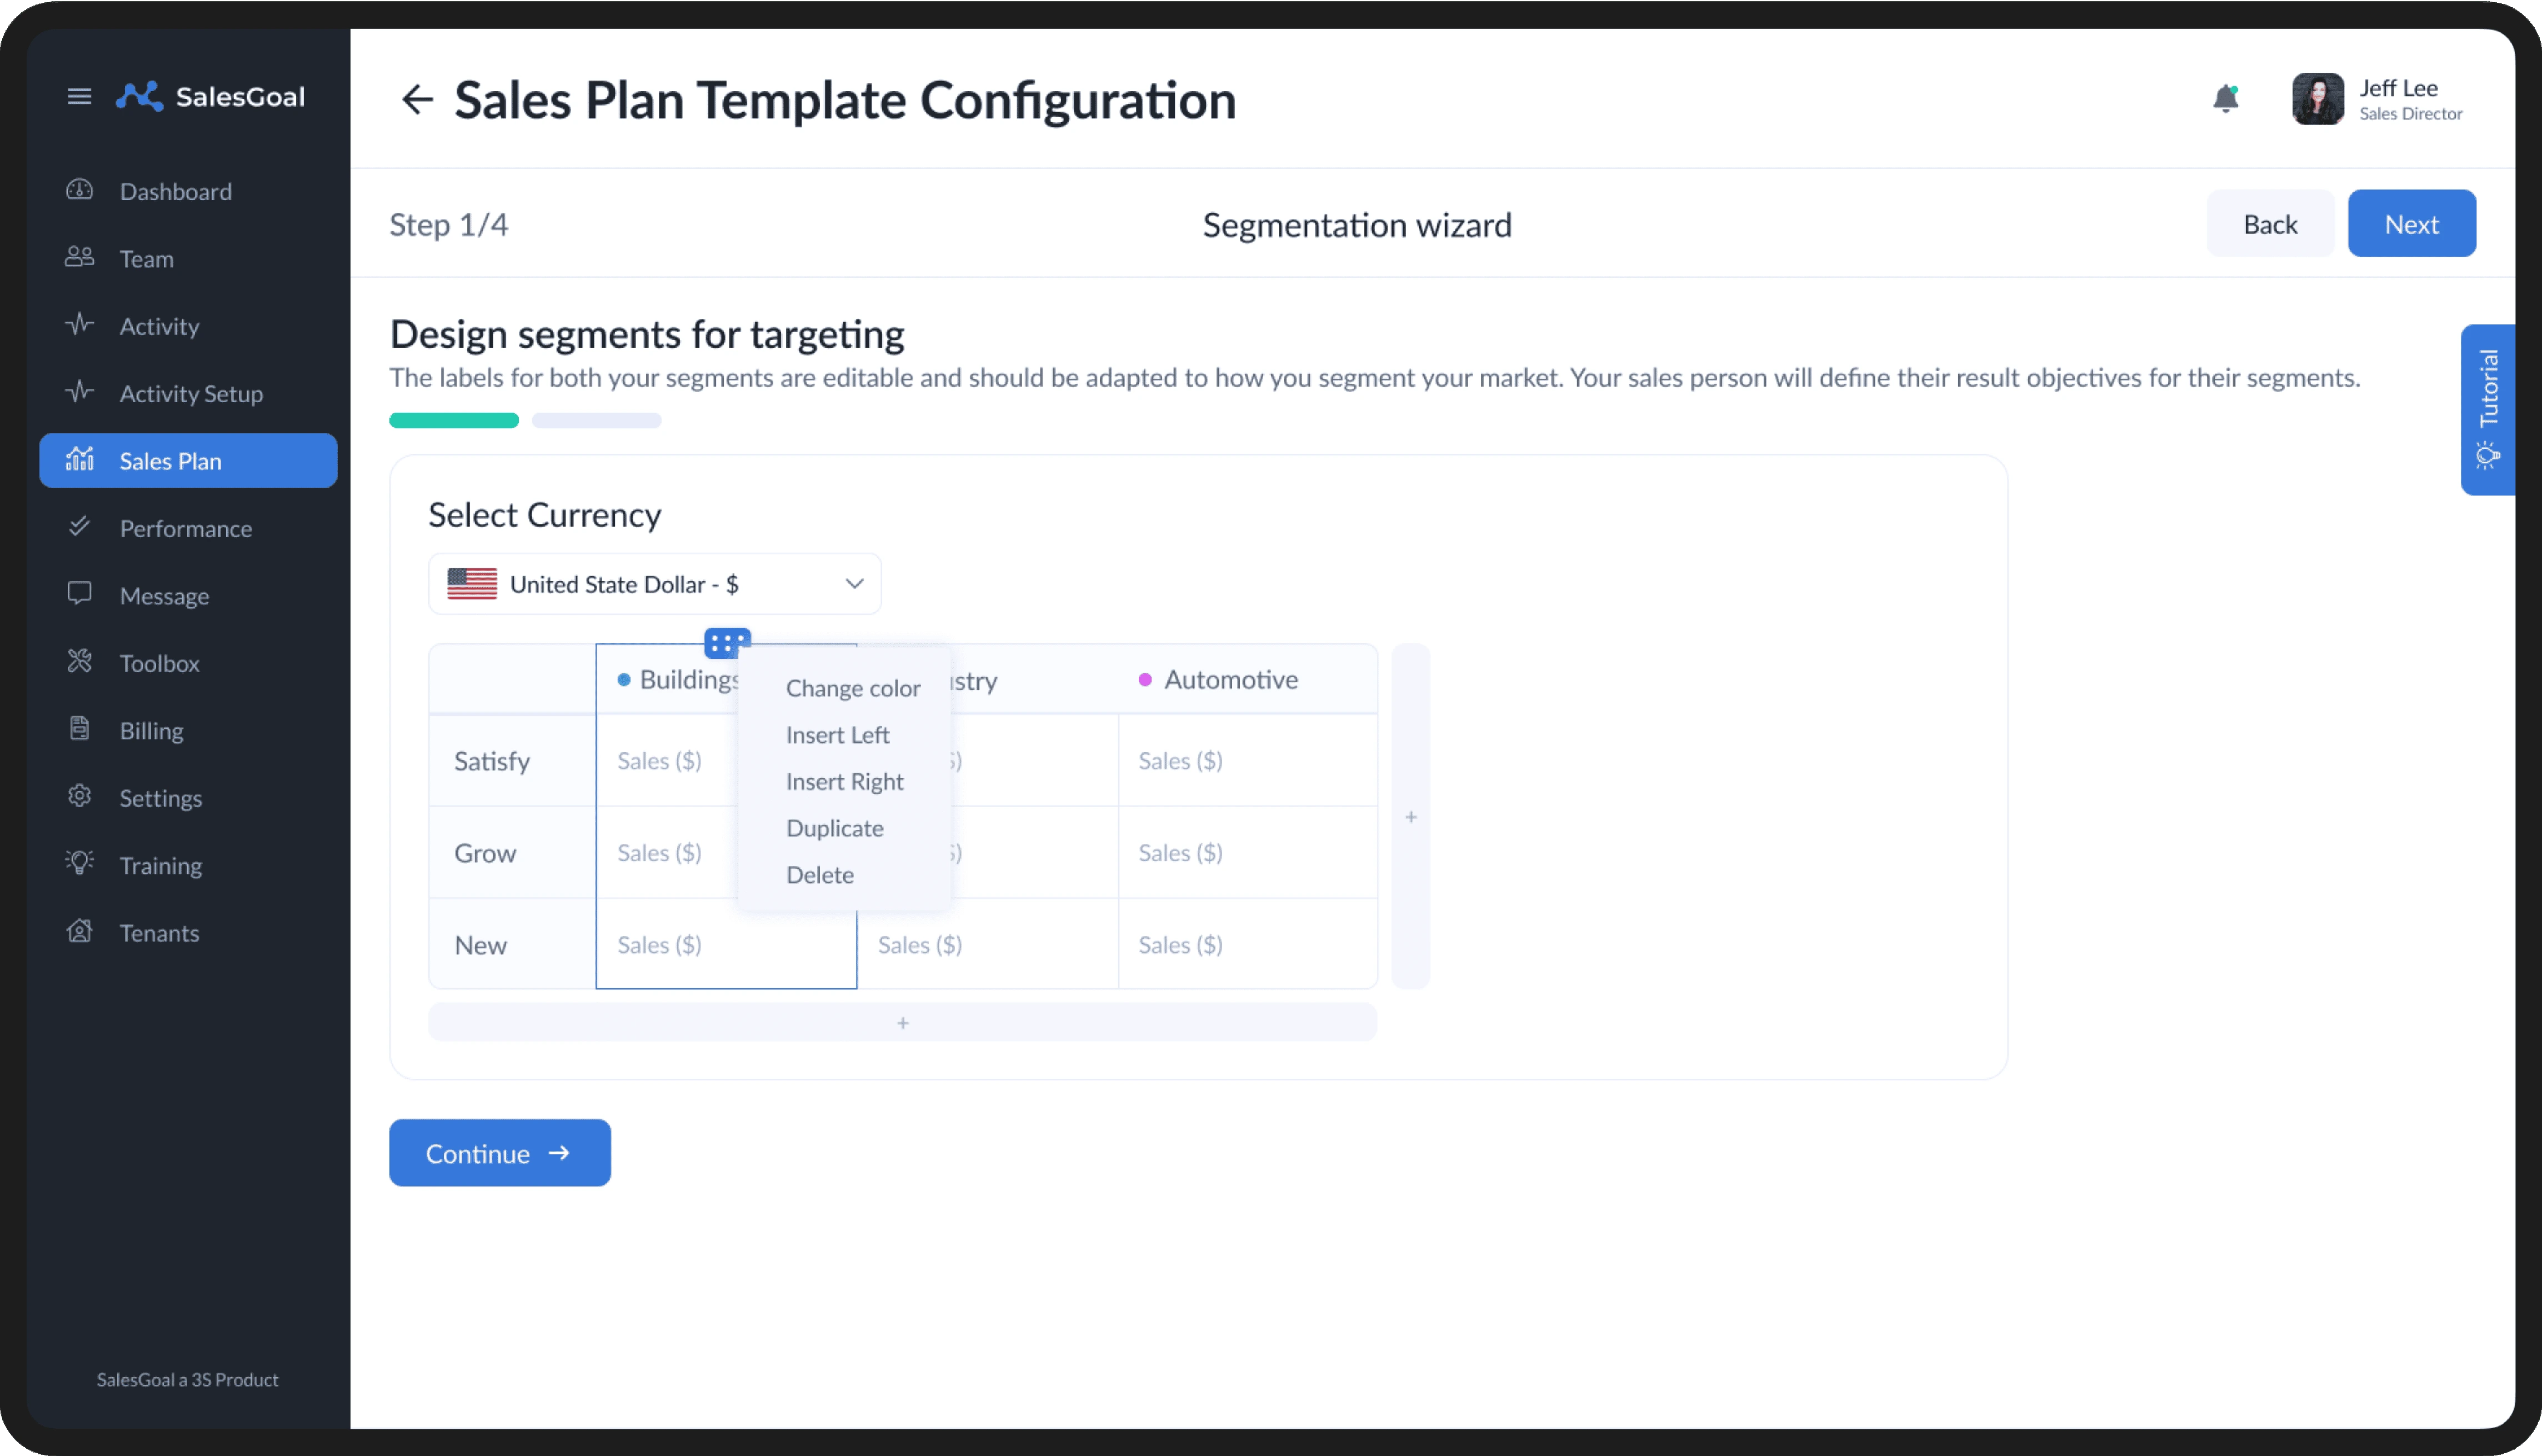The width and height of the screenshot is (2542, 1456).
Task: Click the Buildings column drag handle
Action: tap(727, 643)
